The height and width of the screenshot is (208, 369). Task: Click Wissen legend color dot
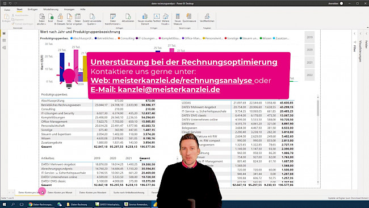click(261, 38)
